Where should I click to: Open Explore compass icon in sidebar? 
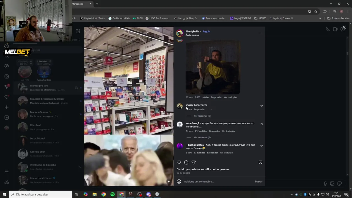pyautogui.click(x=7, y=66)
